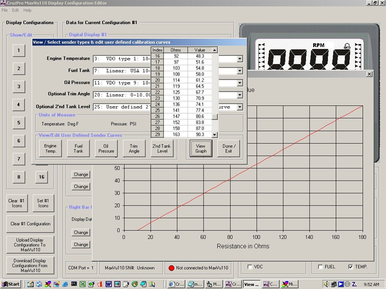This screenshot has height=289, width=386.
Task: Click the application icon in title bar
Action: [3, 3]
